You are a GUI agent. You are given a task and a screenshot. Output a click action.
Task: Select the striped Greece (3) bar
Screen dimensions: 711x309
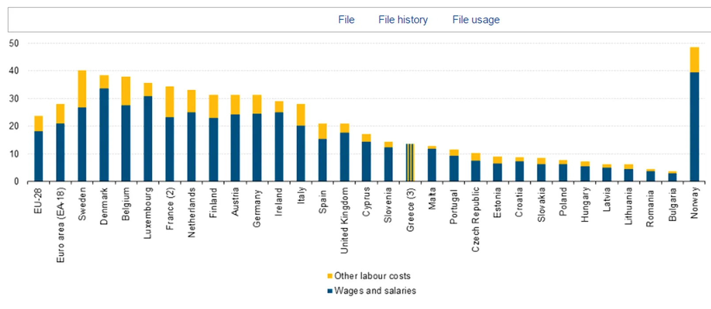point(410,162)
